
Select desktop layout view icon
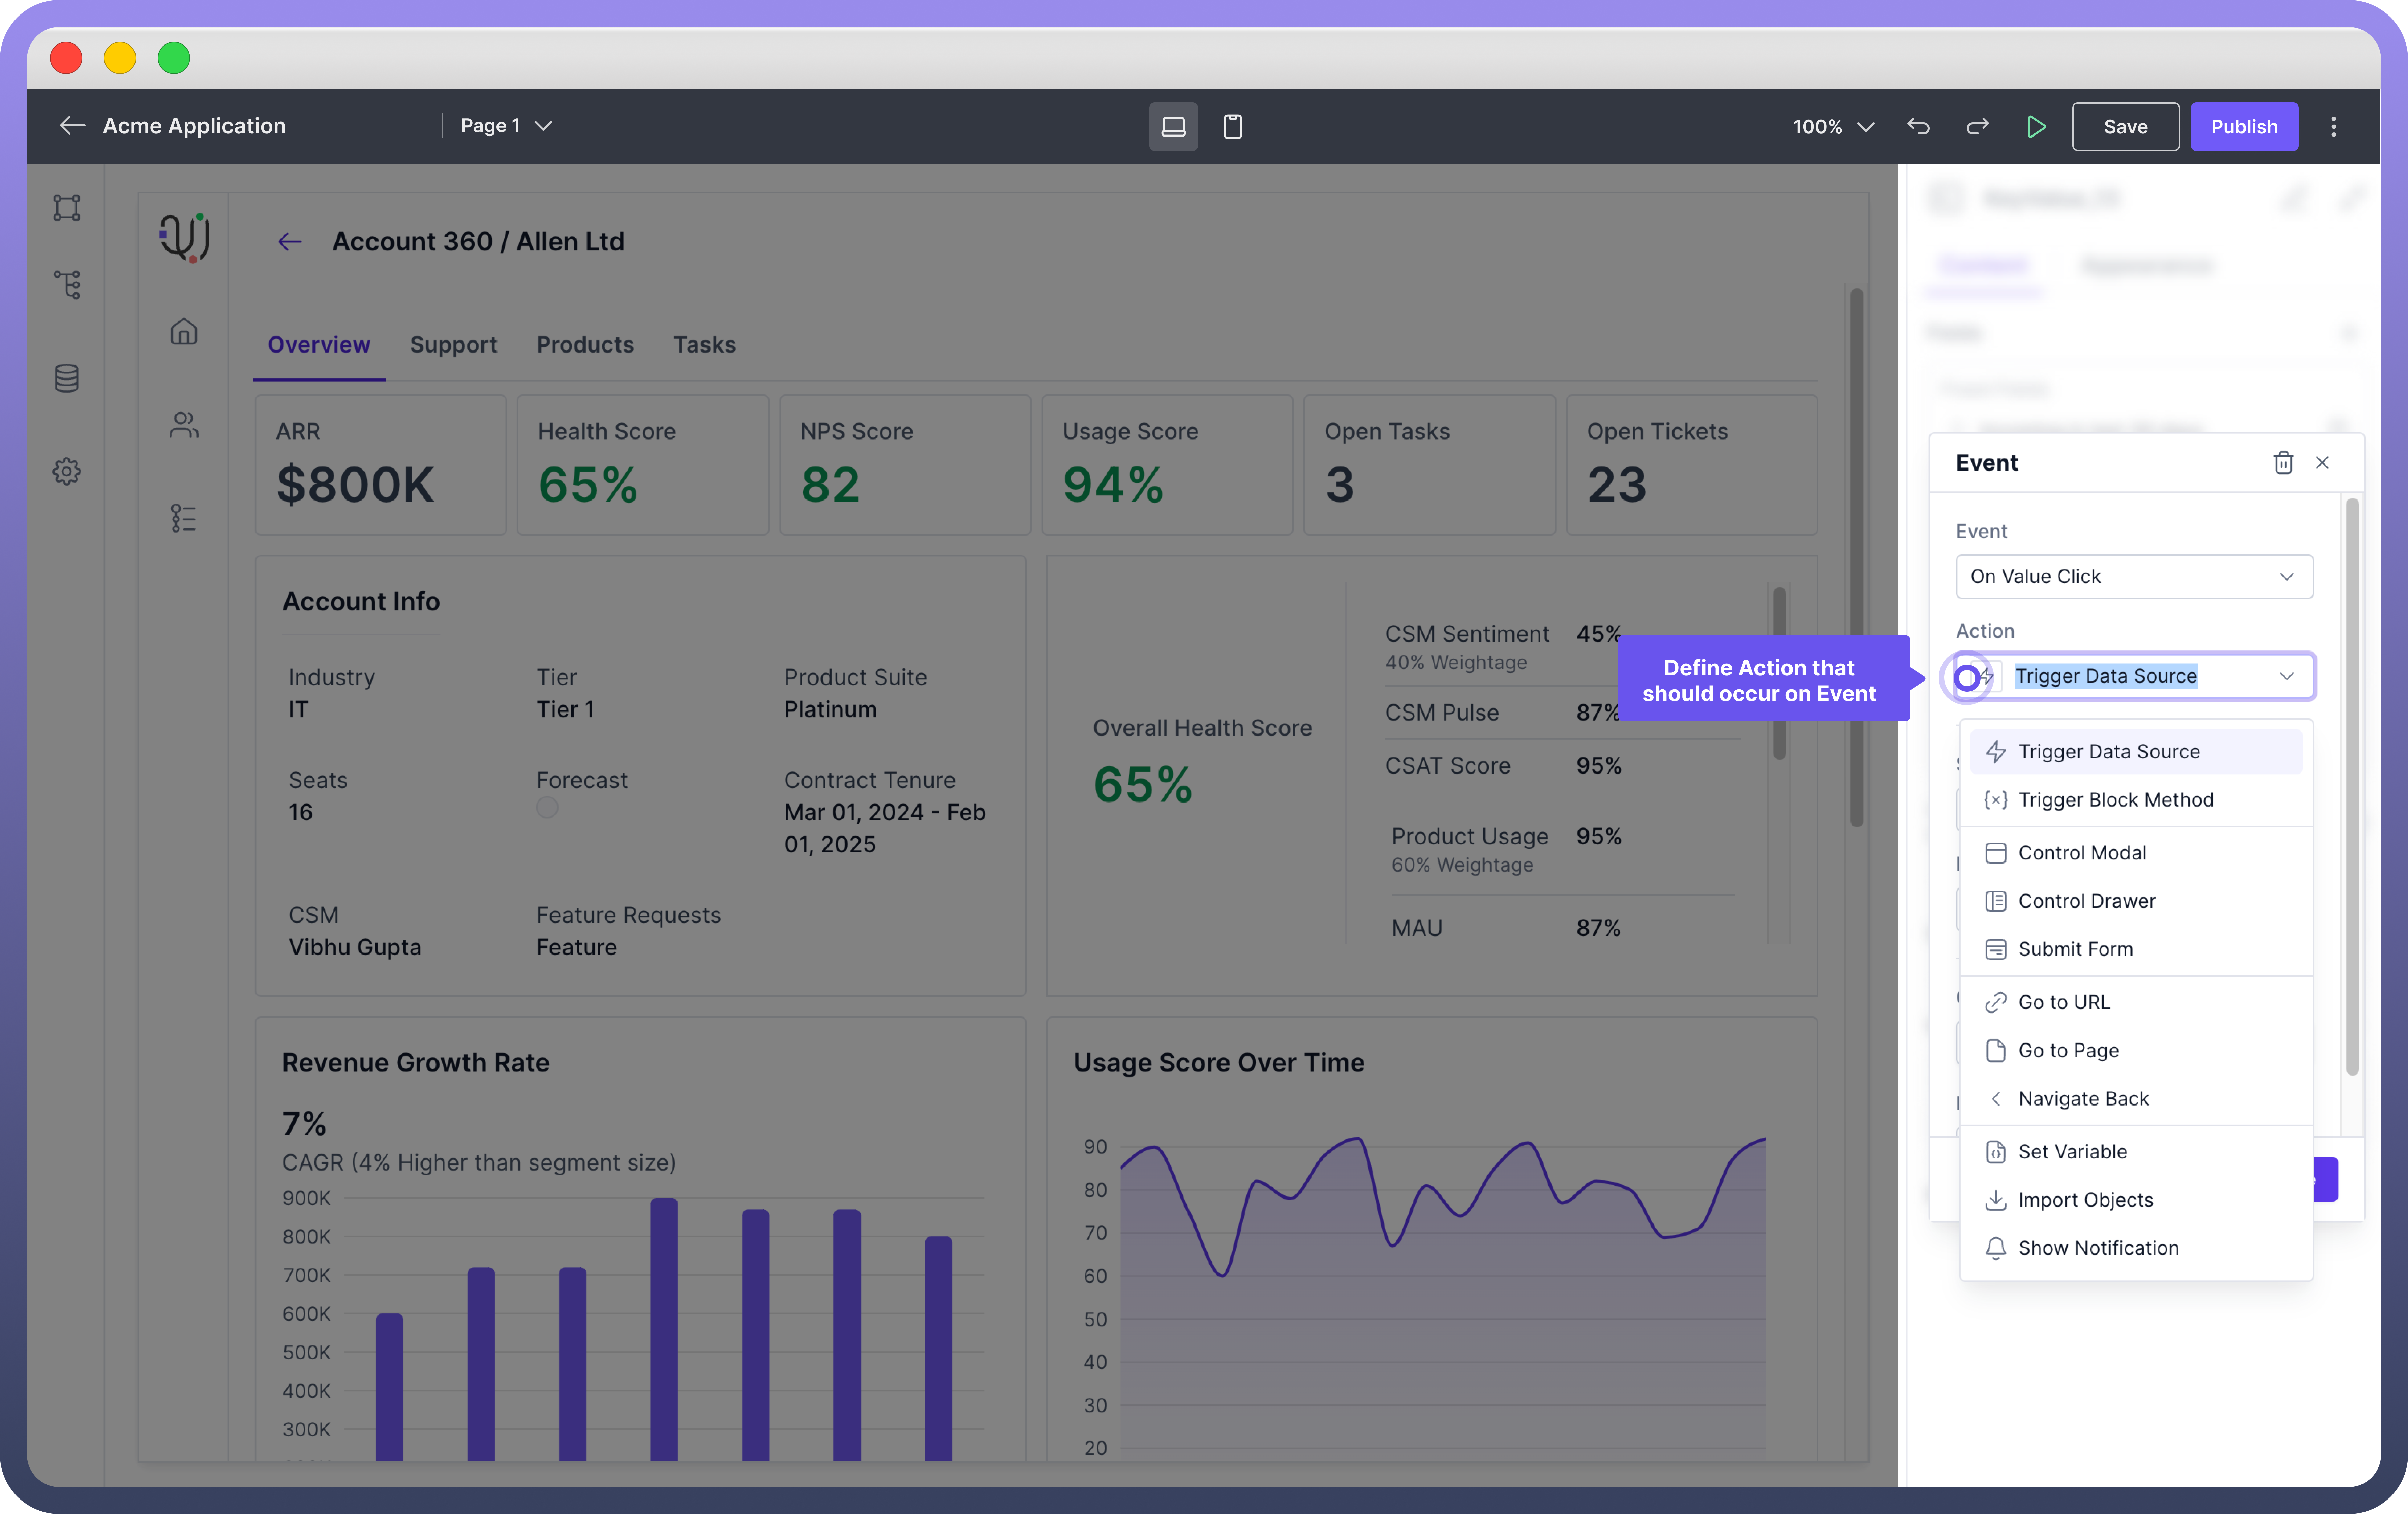click(x=1173, y=127)
